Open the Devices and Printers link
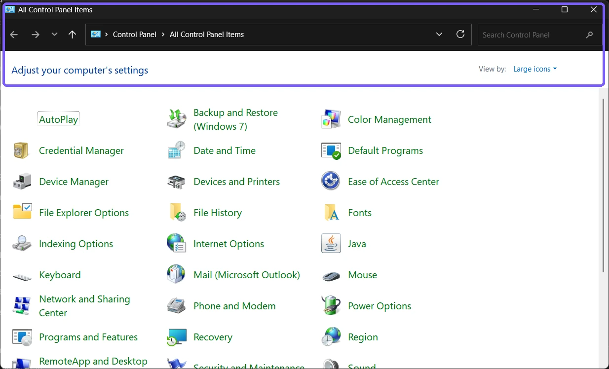 pos(236,182)
